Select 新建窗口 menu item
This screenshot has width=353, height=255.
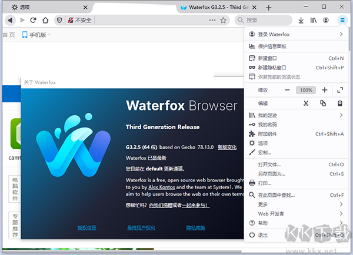pyautogui.click(x=297, y=59)
